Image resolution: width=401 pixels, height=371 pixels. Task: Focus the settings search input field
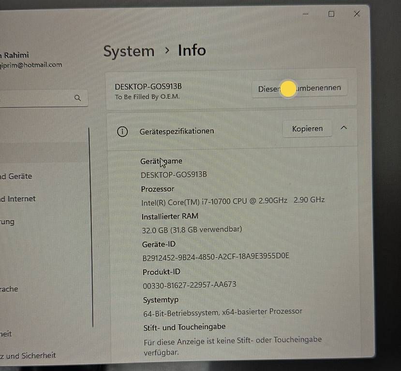tap(44, 98)
